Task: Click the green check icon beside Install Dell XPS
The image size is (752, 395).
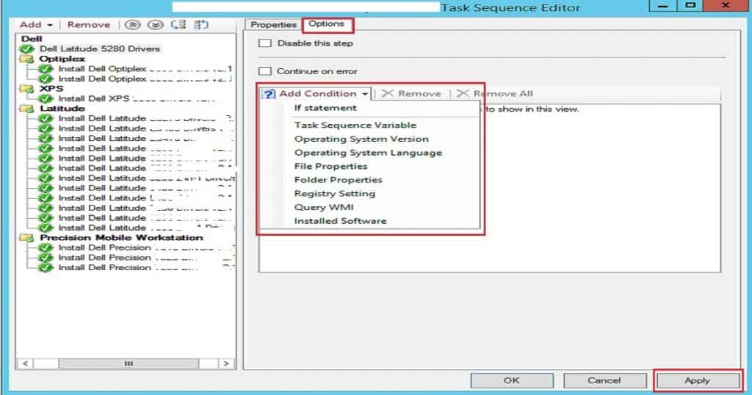Action: tap(46, 98)
